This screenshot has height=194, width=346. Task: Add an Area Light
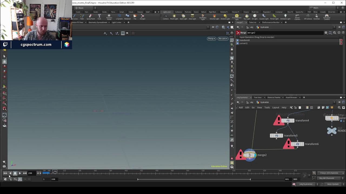click(x=192, y=17)
